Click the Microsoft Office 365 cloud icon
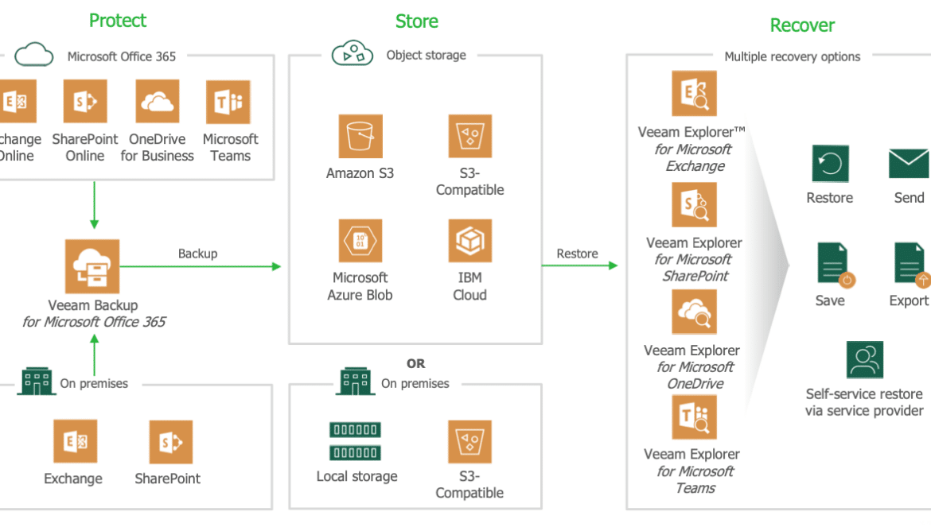The width and height of the screenshot is (931, 527). pyautogui.click(x=34, y=55)
